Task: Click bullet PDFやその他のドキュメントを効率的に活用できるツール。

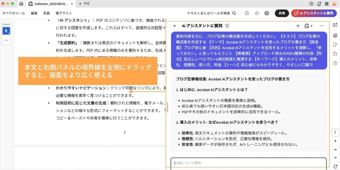Action: (231, 112)
